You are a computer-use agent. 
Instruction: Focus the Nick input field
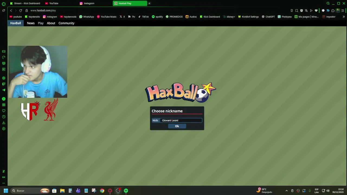181,120
